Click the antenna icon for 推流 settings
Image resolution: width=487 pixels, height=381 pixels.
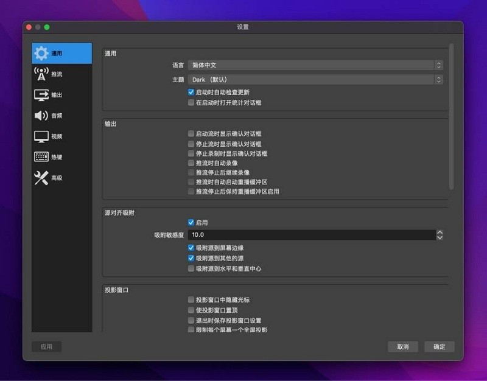tap(40, 74)
